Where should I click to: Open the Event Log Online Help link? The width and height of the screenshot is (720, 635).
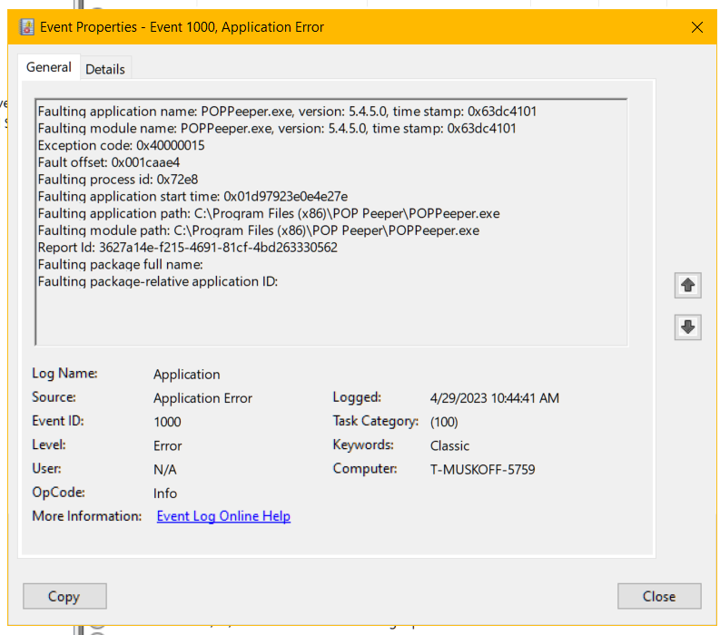pyautogui.click(x=223, y=516)
